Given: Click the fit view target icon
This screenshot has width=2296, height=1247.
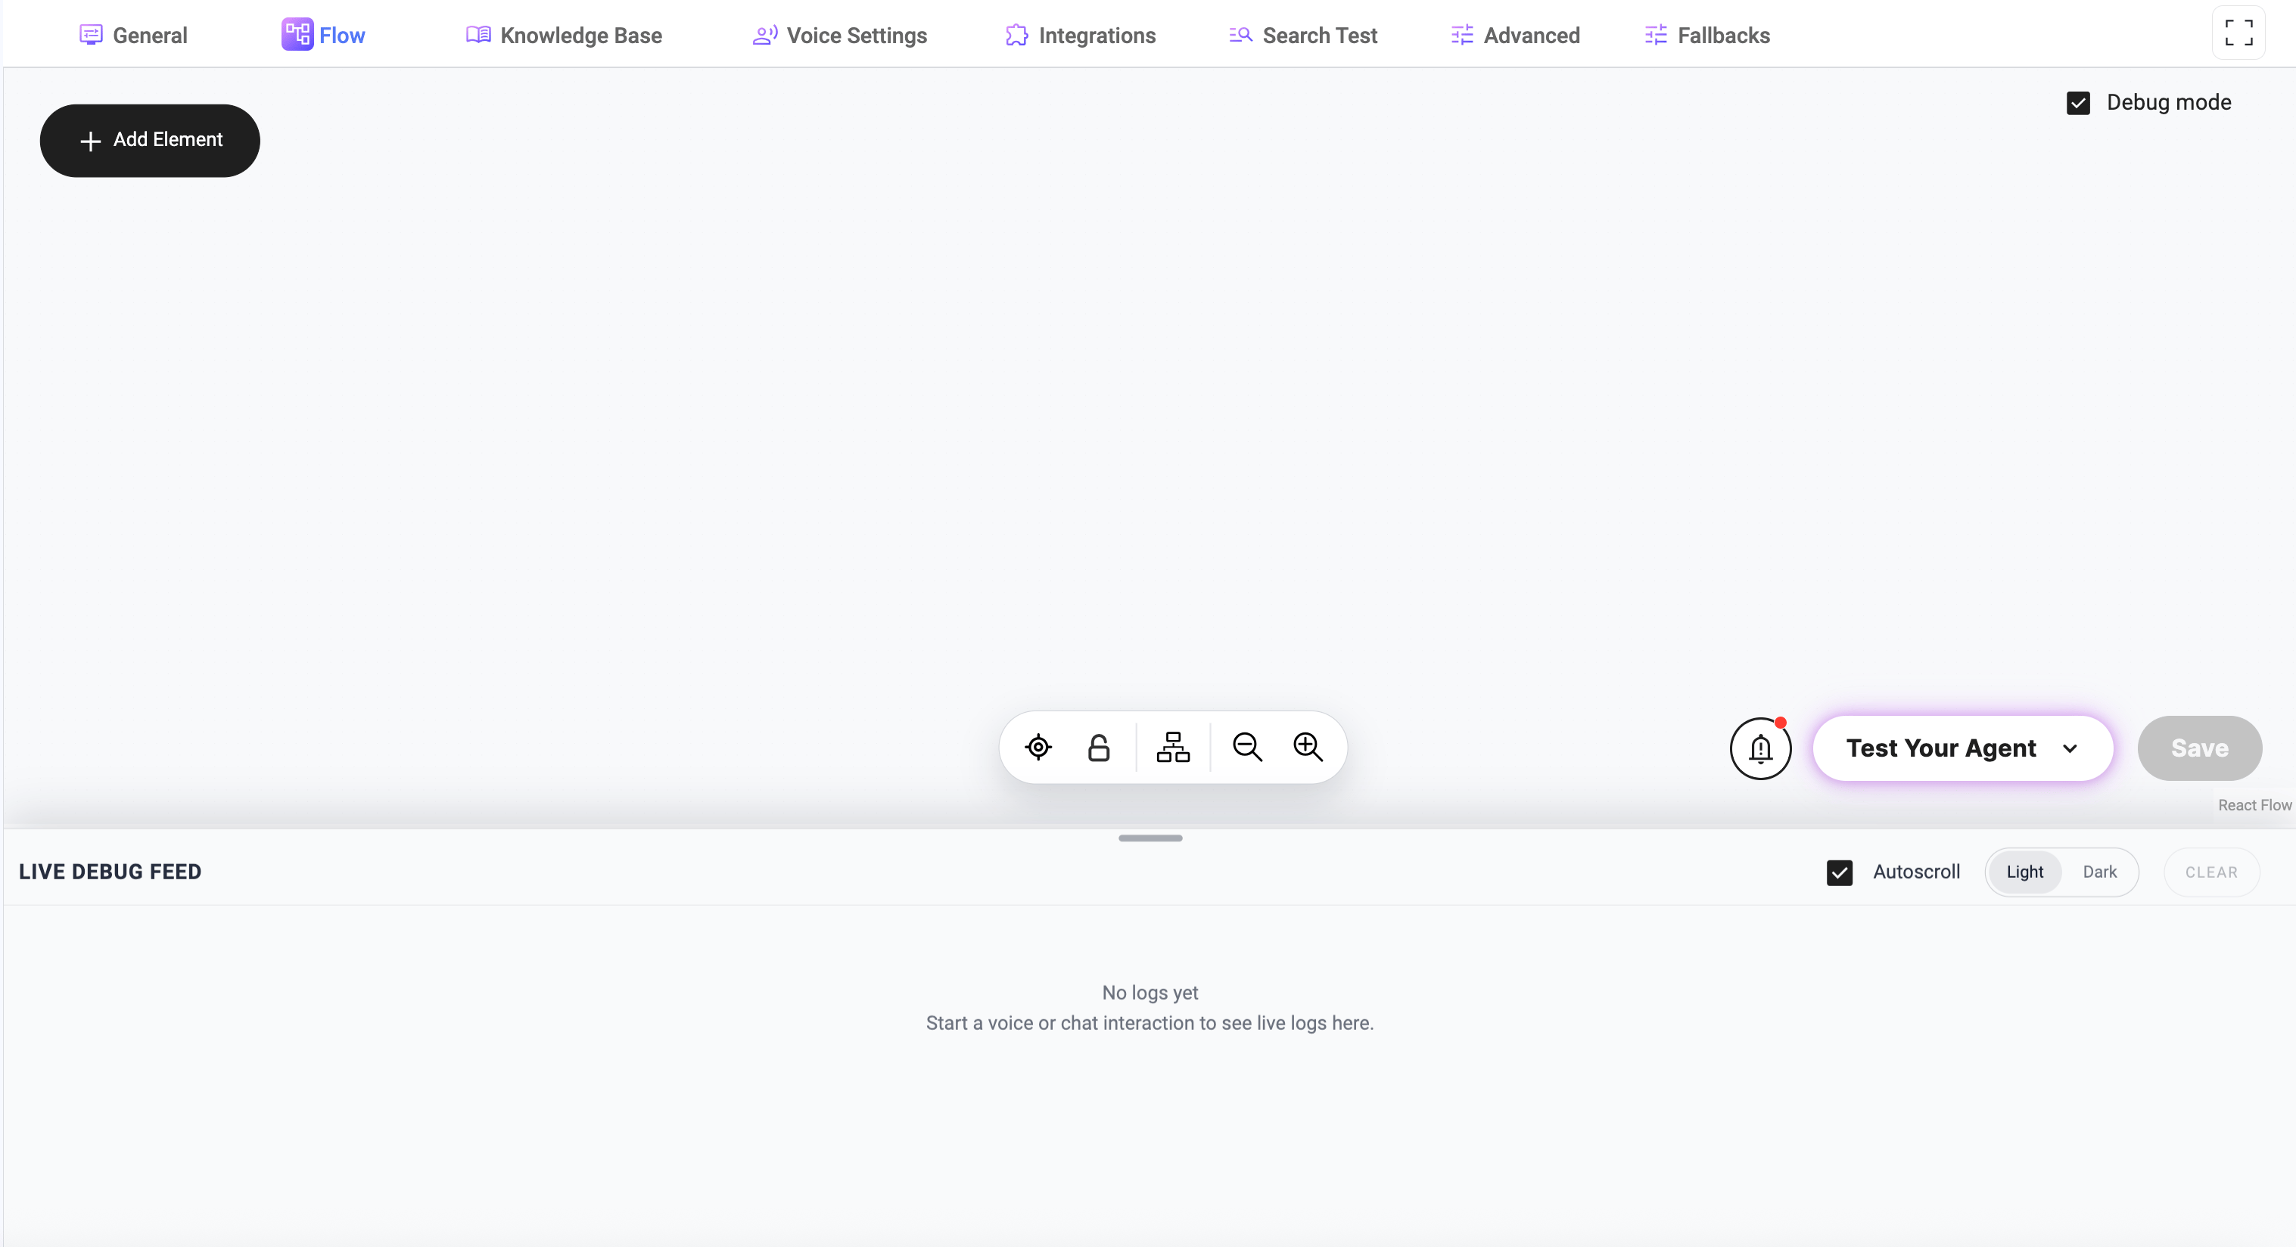Looking at the screenshot, I should pyautogui.click(x=1038, y=747).
